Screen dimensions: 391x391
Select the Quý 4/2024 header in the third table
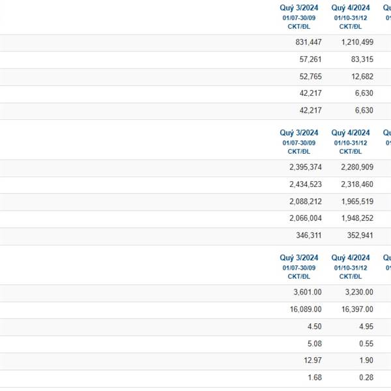coord(351,257)
